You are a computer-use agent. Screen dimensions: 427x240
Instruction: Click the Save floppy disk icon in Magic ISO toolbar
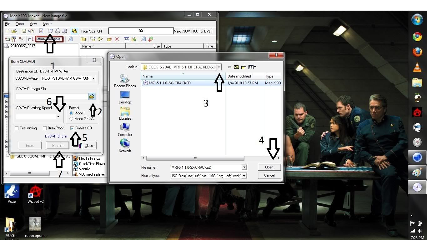[x=24, y=31]
